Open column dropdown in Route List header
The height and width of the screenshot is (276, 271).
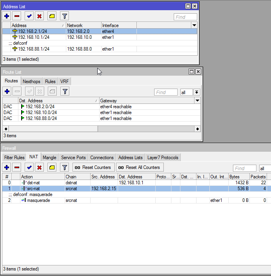[x=197, y=101]
